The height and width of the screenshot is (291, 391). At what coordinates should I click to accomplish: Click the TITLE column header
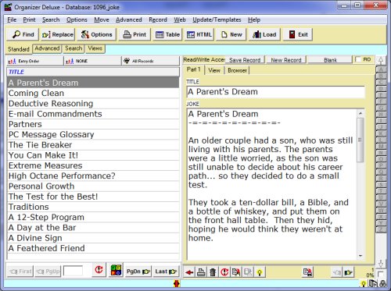pos(93,72)
